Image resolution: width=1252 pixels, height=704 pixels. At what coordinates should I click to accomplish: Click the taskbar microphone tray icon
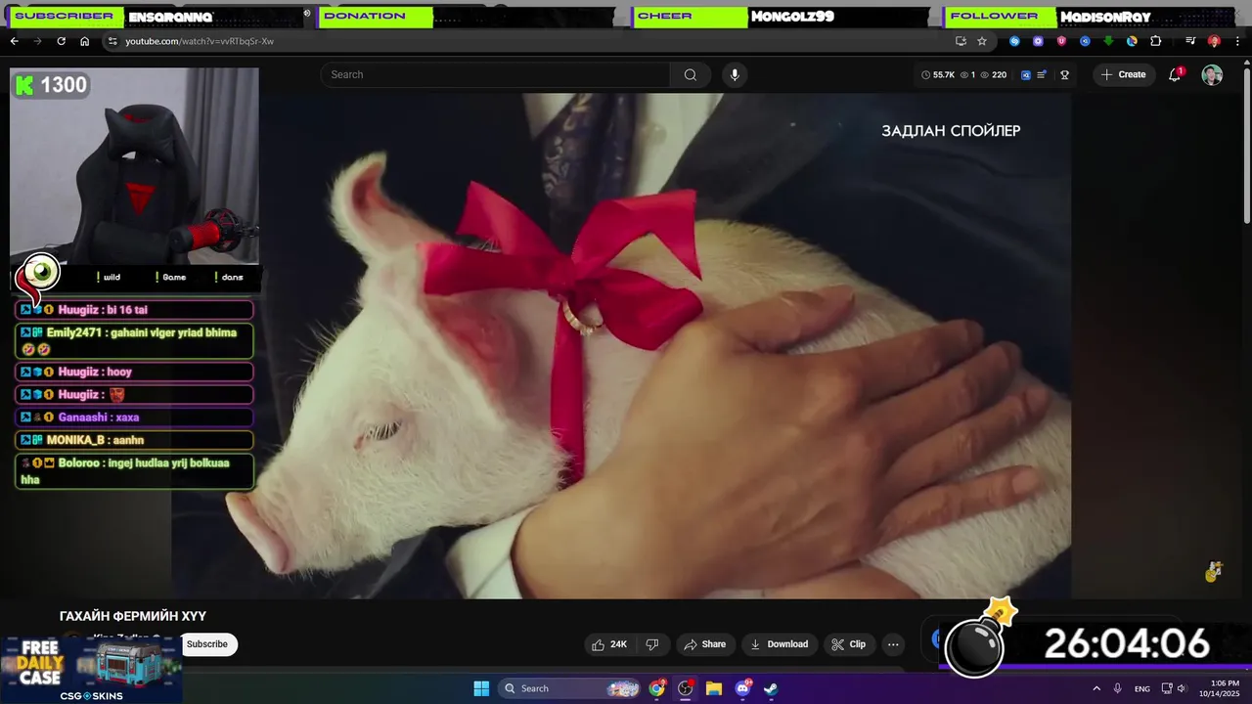click(1118, 688)
